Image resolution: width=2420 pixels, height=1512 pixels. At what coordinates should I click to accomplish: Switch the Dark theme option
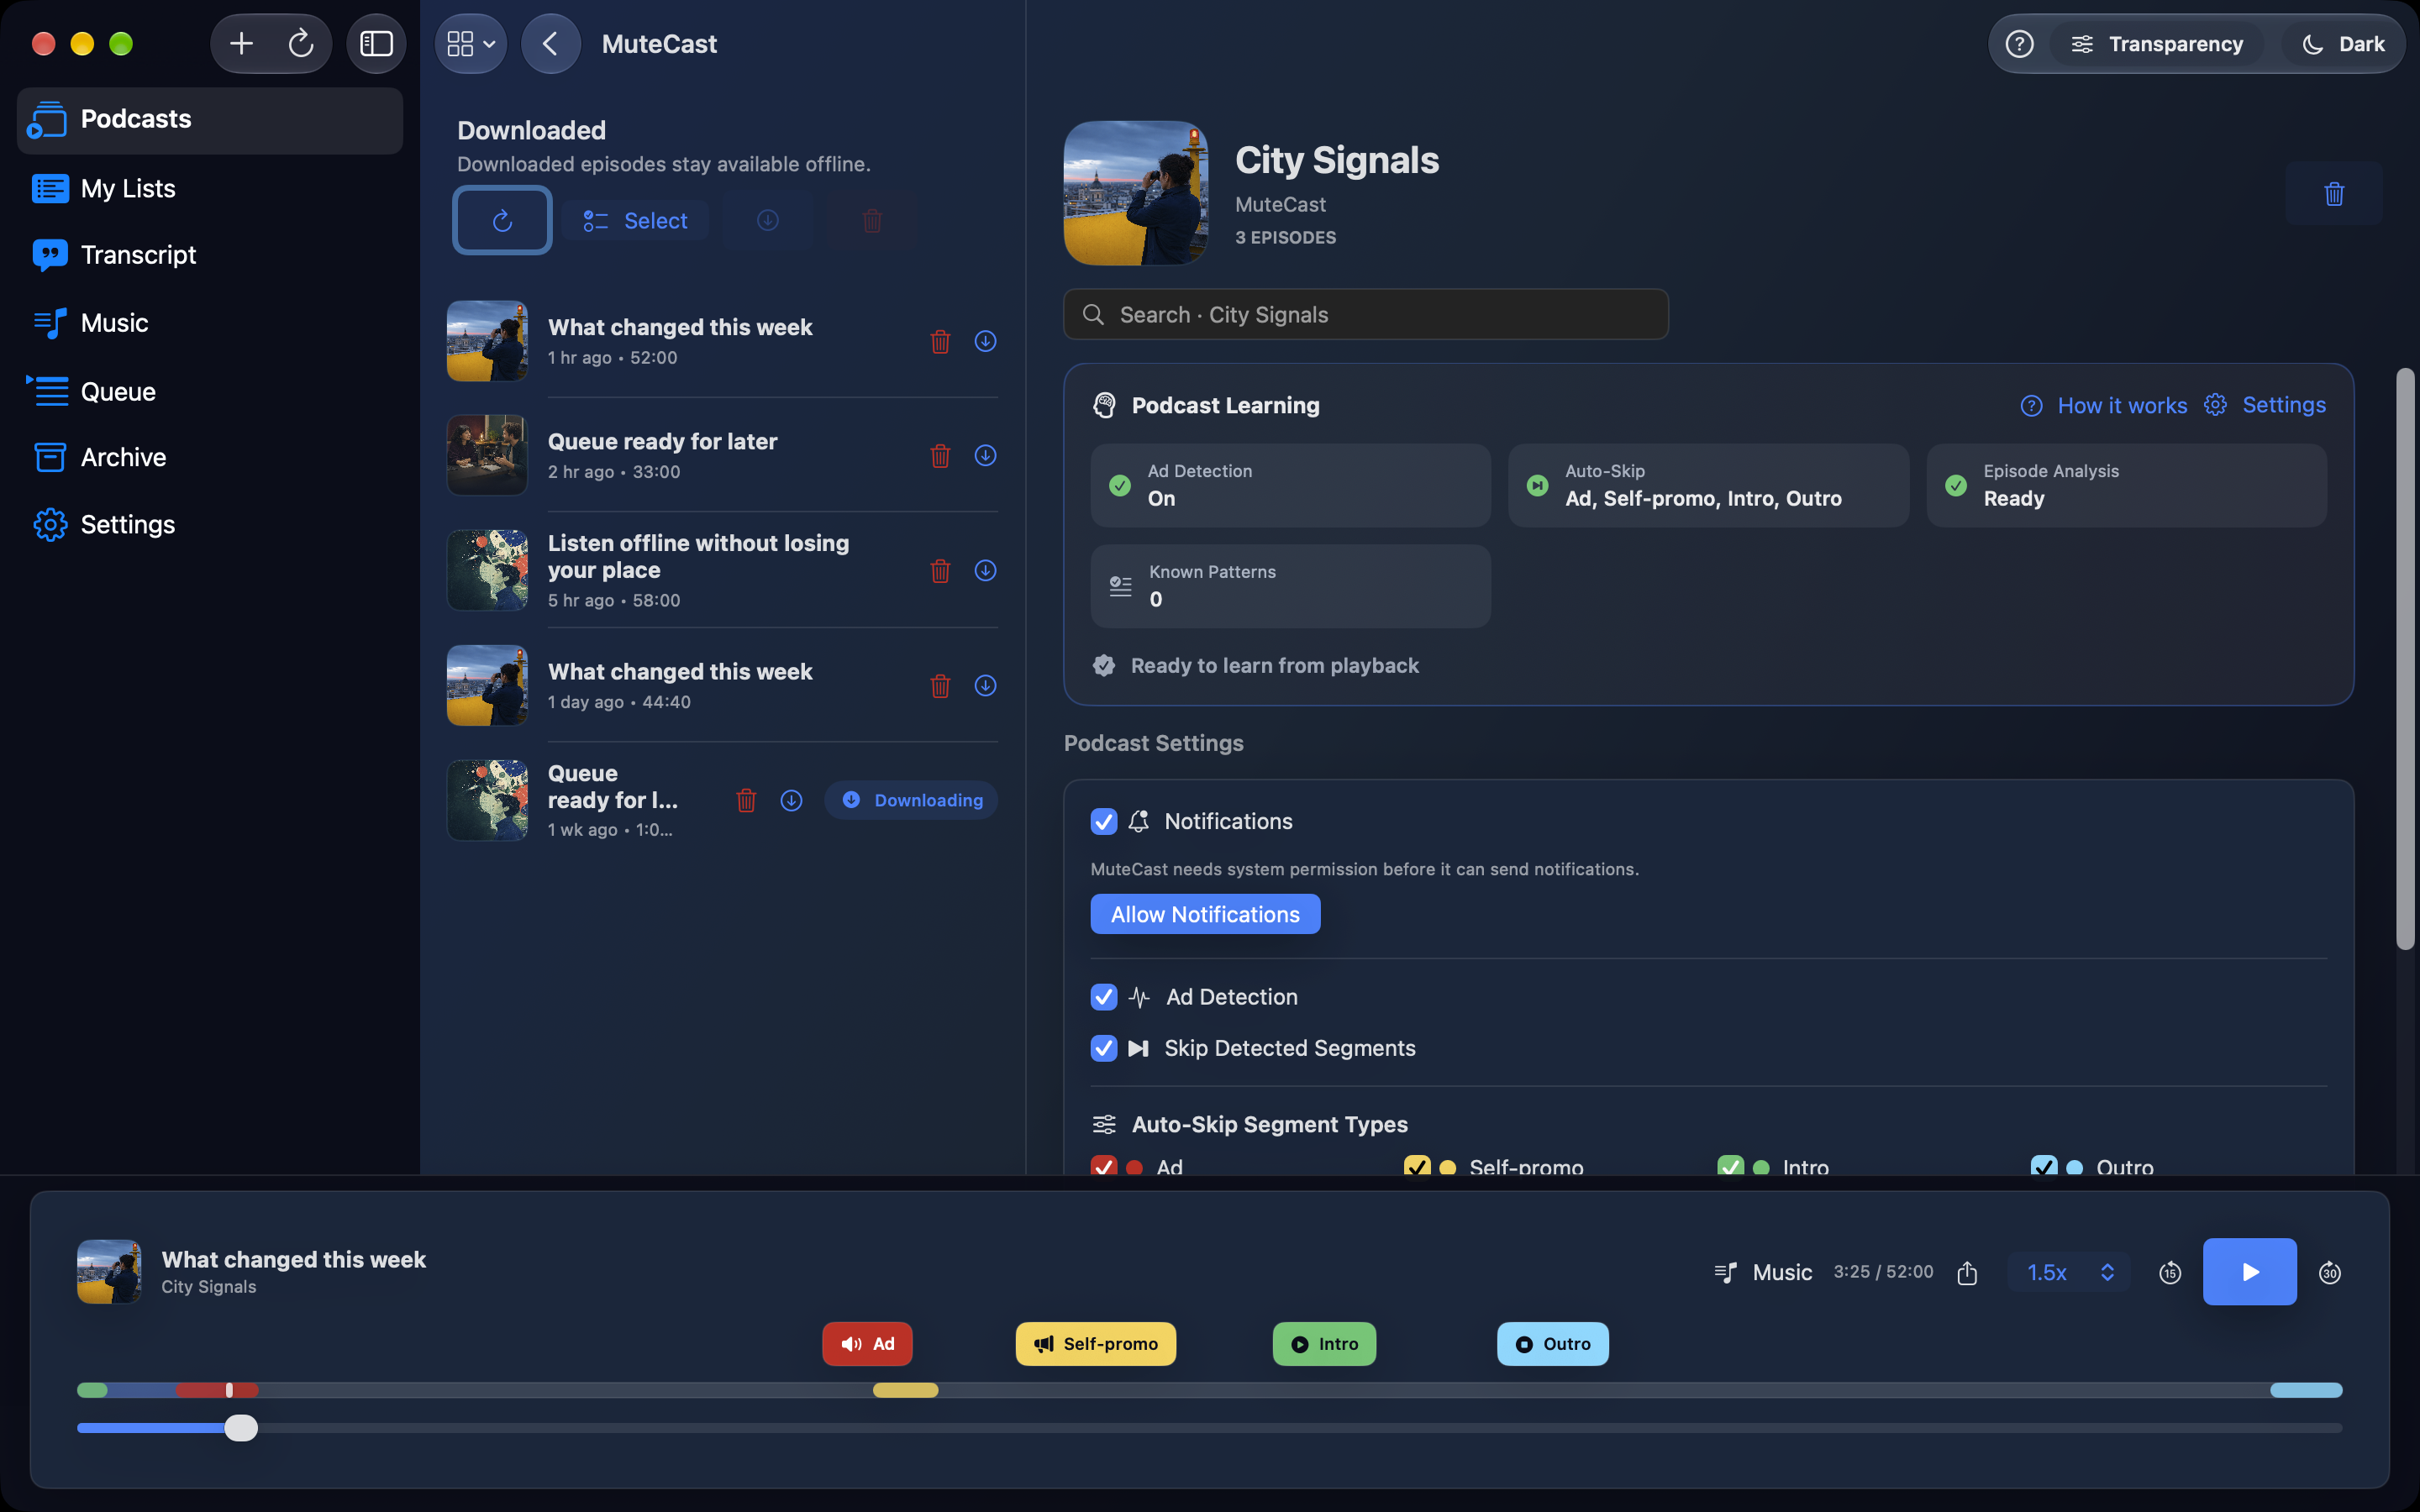click(x=2342, y=44)
